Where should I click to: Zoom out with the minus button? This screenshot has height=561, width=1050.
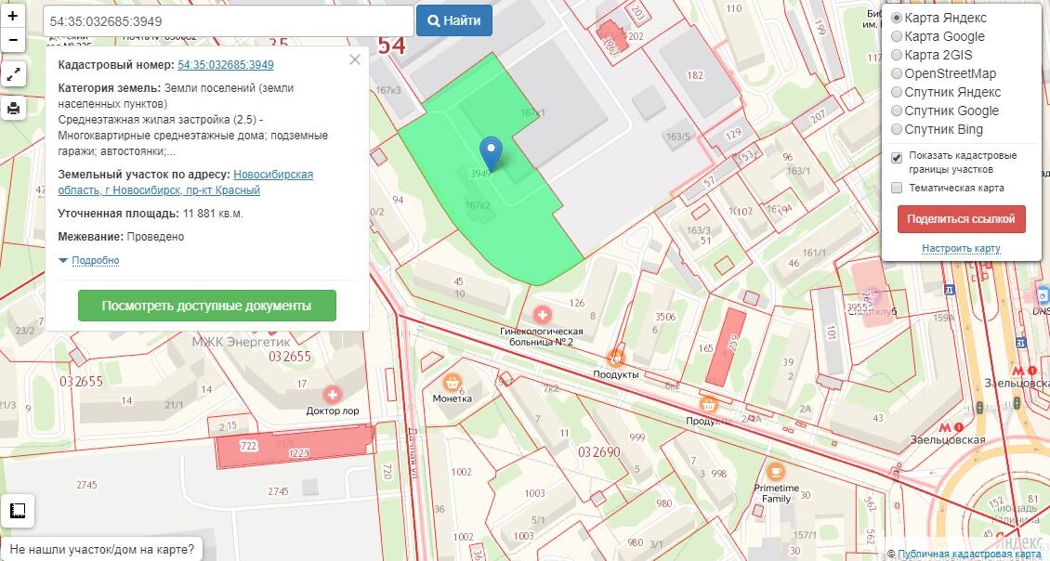[x=13, y=40]
